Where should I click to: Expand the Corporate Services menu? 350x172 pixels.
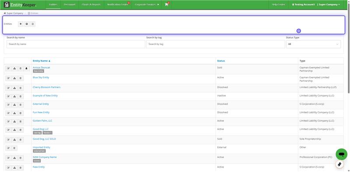pos(147,5)
